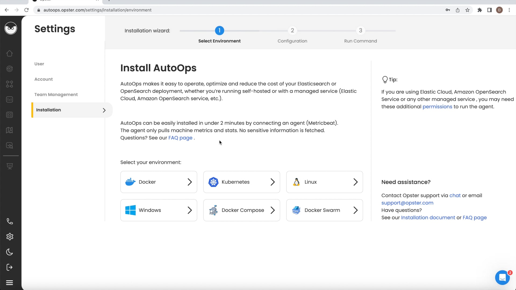The width and height of the screenshot is (516, 290).
Task: Open the Installation document link
Action: tap(428, 218)
